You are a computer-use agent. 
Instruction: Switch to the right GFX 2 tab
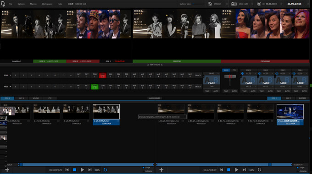tap(288, 98)
